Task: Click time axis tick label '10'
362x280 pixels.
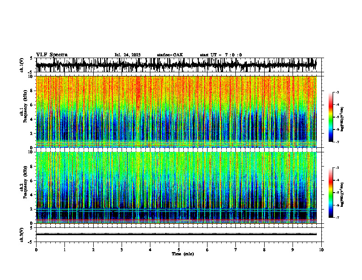Action: tap(321, 250)
